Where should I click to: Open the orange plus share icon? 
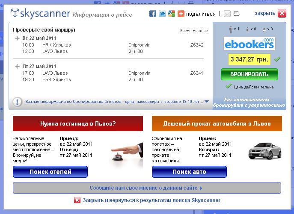coord(181,14)
